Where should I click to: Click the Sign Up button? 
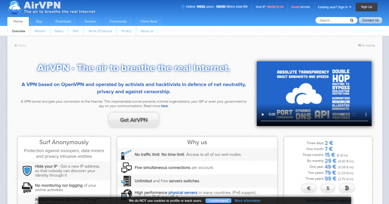[x=367, y=7]
